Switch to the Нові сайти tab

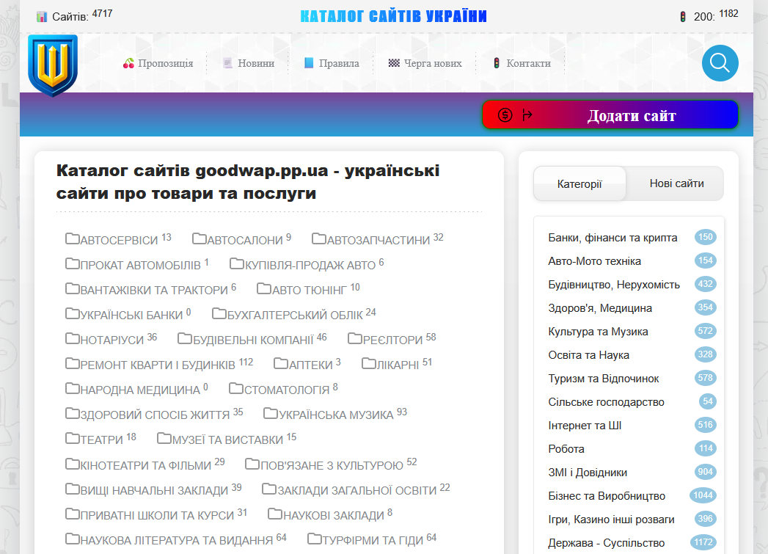(x=676, y=183)
